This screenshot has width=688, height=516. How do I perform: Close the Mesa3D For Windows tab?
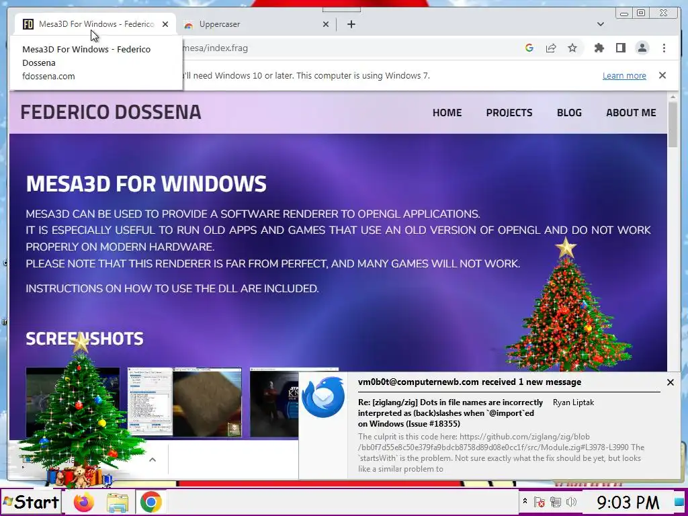pos(165,24)
